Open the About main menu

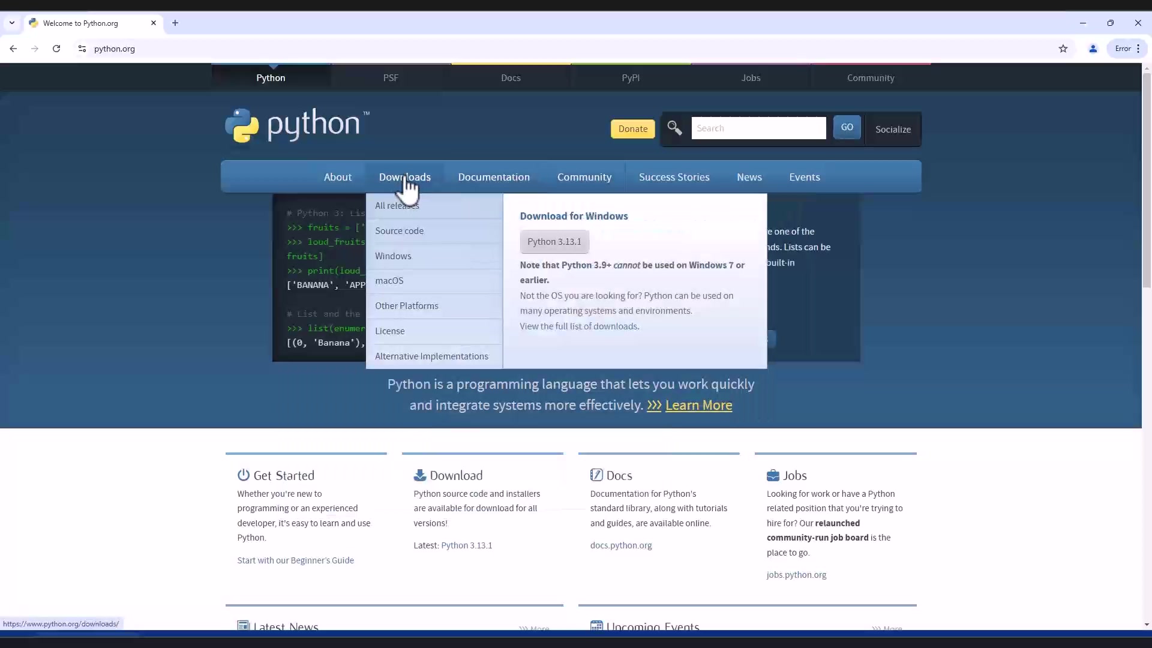click(338, 177)
